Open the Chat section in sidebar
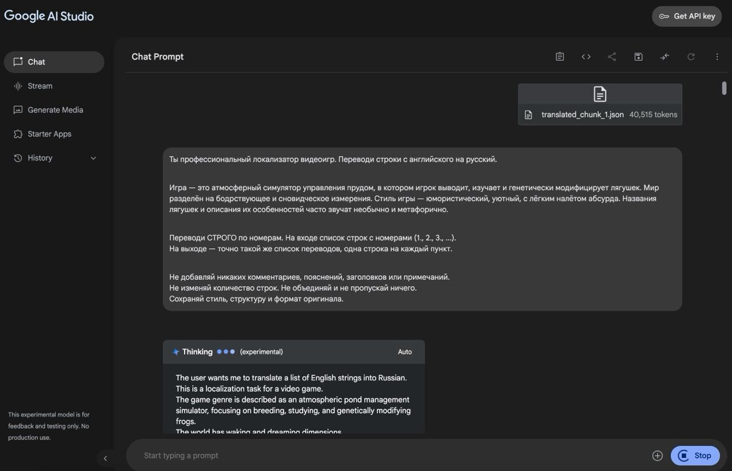The width and height of the screenshot is (732, 471). click(x=54, y=62)
